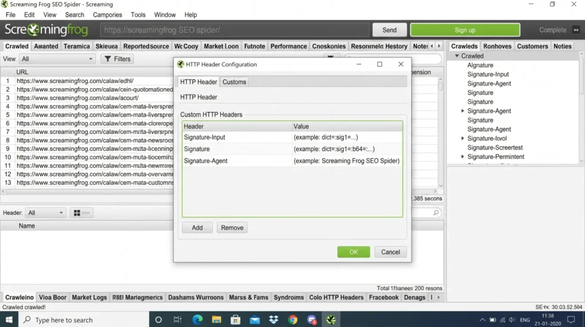This screenshot has height=327, width=585.
Task: Open notifications action center
Action: (571, 320)
